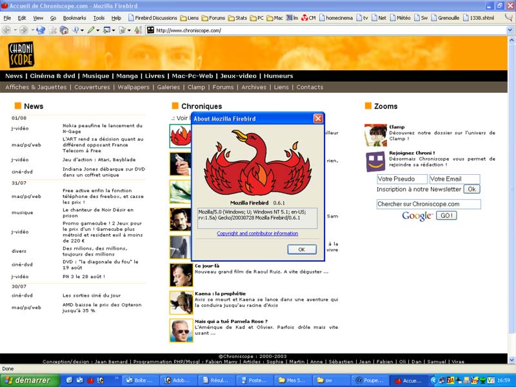Open the Forums bookmark folder

click(x=213, y=18)
